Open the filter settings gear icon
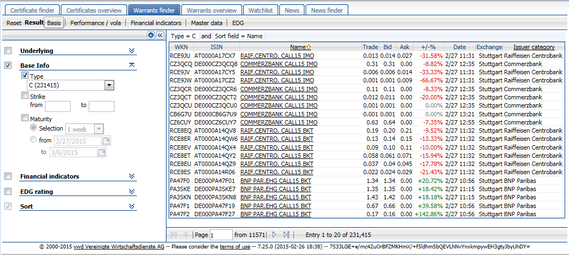The height and width of the screenshot is (255, 569). (151, 35)
